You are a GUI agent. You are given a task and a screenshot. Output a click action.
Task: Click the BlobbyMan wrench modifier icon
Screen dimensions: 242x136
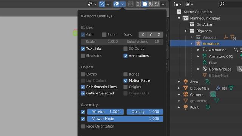218,88
